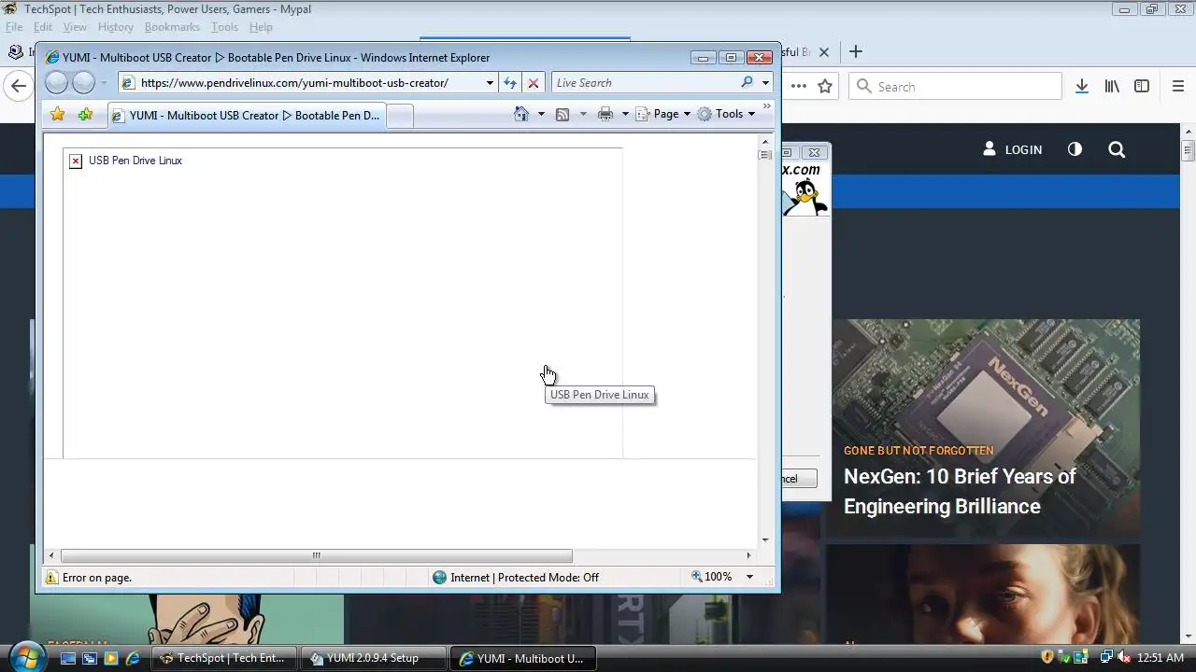Expand the IE address bar history dropdown
Image resolution: width=1196 pixels, height=672 pixels.
(490, 82)
